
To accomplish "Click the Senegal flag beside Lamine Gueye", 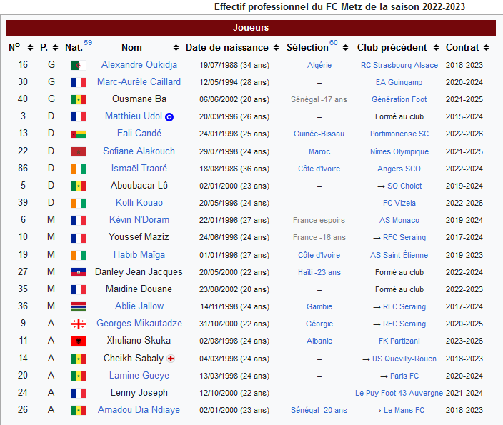I will 79,376.
